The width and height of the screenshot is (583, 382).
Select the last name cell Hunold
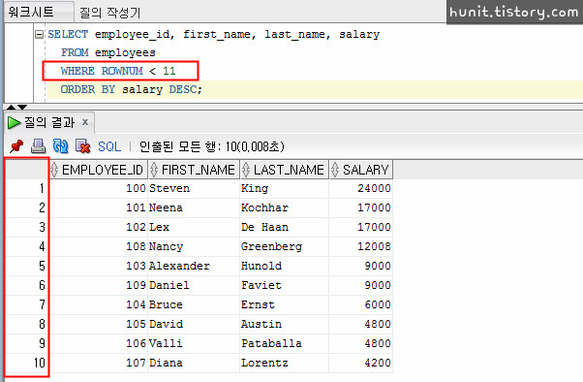(285, 266)
